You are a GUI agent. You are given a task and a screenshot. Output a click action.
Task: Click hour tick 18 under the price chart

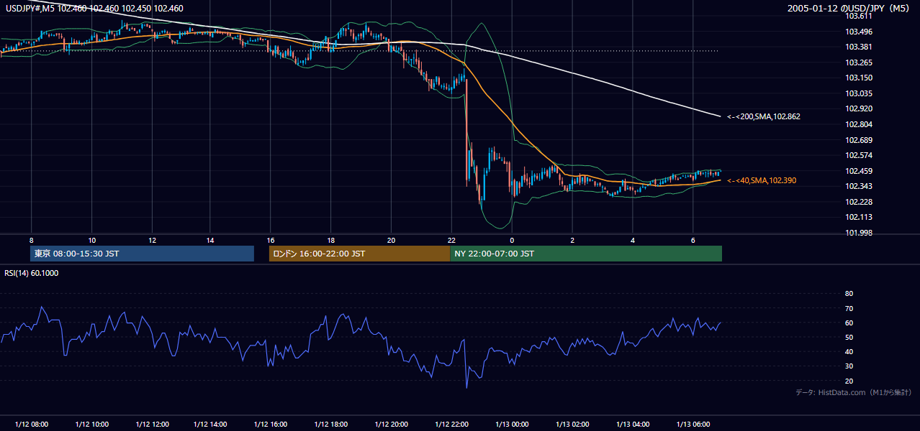point(330,240)
